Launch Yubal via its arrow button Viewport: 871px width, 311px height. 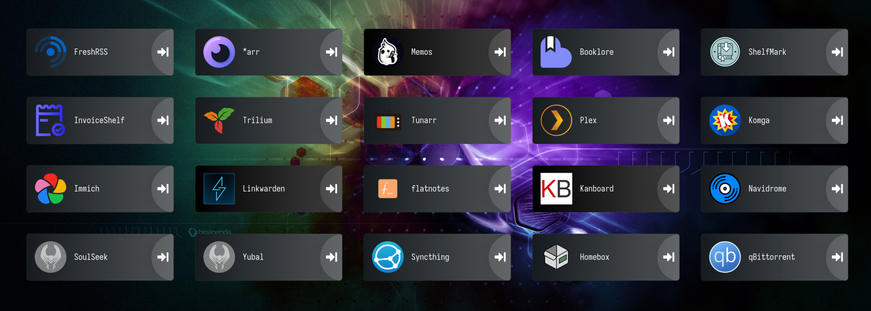coord(332,257)
